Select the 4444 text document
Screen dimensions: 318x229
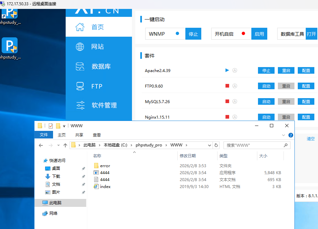(x=101, y=179)
